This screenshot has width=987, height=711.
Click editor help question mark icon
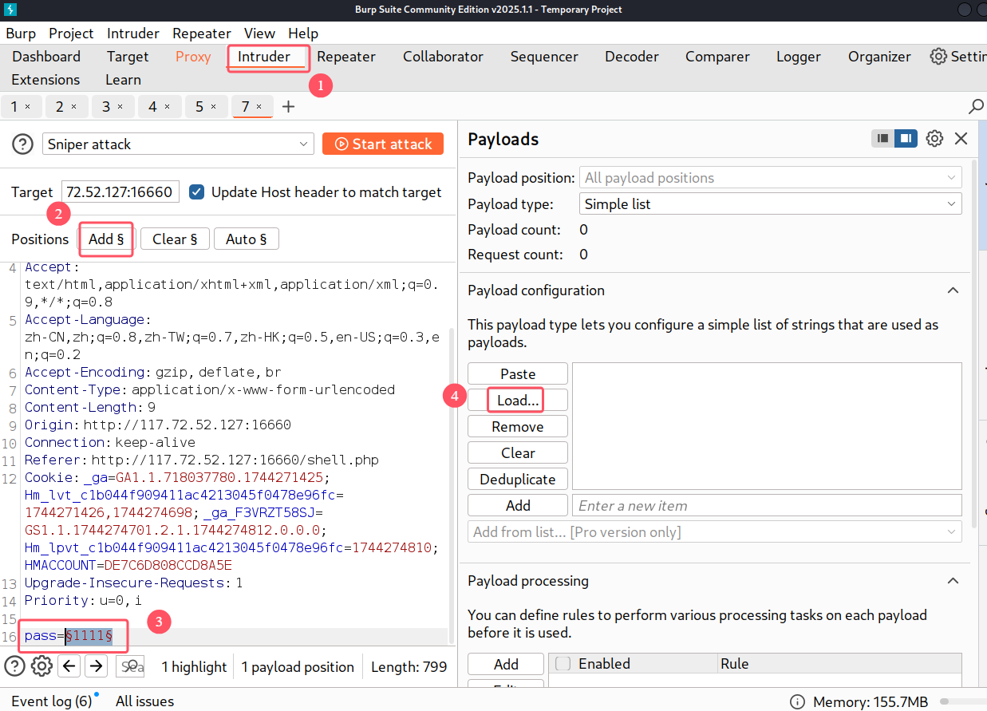coord(15,666)
